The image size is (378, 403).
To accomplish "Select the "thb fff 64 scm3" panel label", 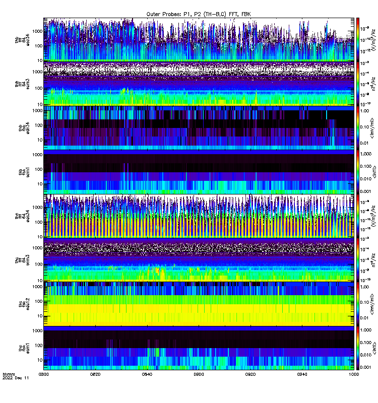I will tap(22, 84).
